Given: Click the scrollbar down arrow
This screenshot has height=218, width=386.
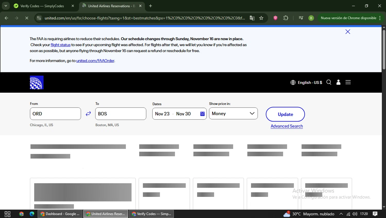Looking at the screenshot, I should (x=384, y=207).
